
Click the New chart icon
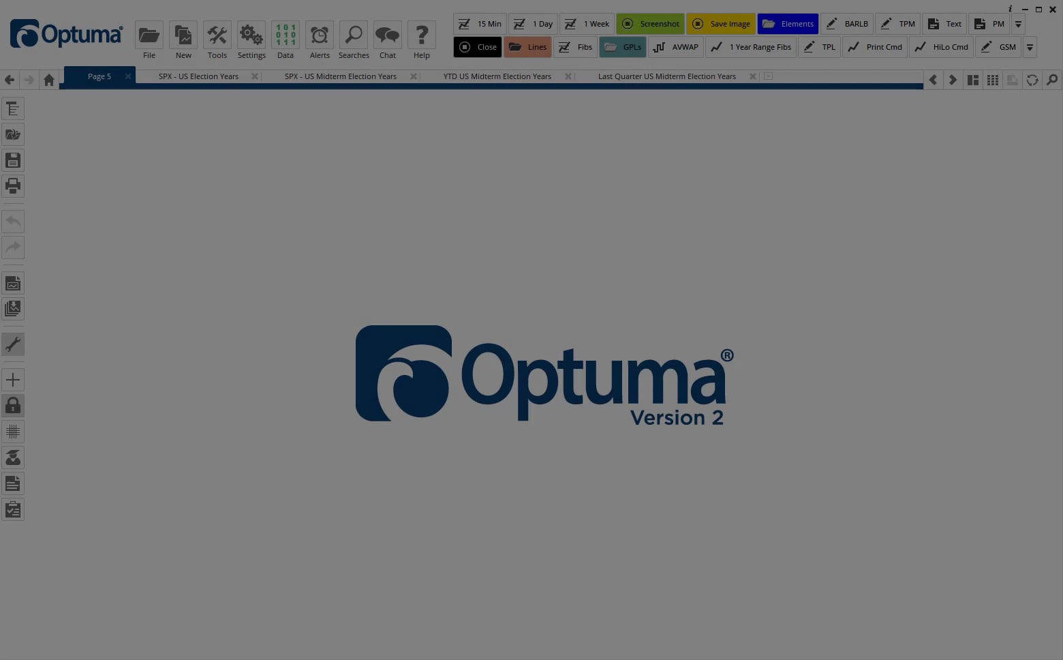183,35
